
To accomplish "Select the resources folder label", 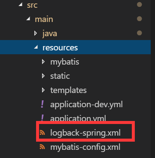I will pyautogui.click(x=60, y=48).
